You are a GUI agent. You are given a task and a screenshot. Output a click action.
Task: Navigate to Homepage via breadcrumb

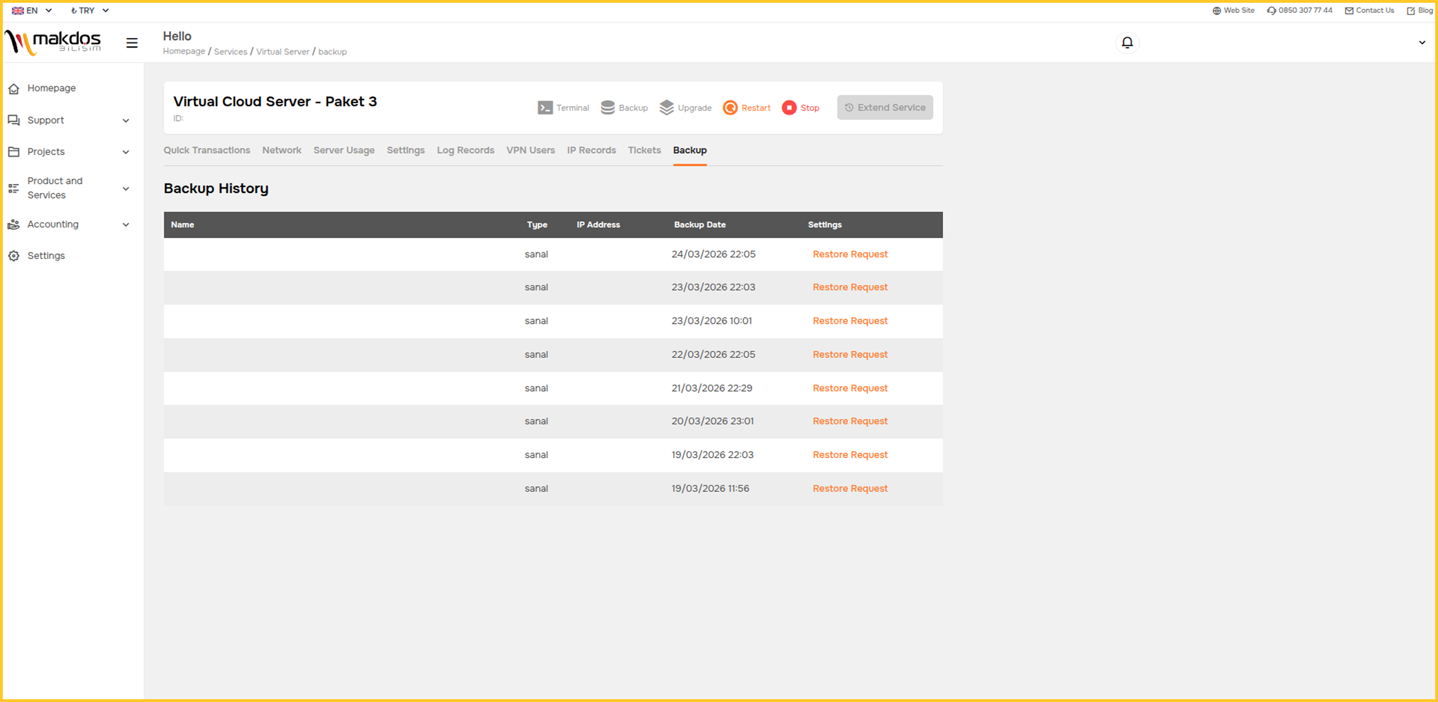[184, 51]
